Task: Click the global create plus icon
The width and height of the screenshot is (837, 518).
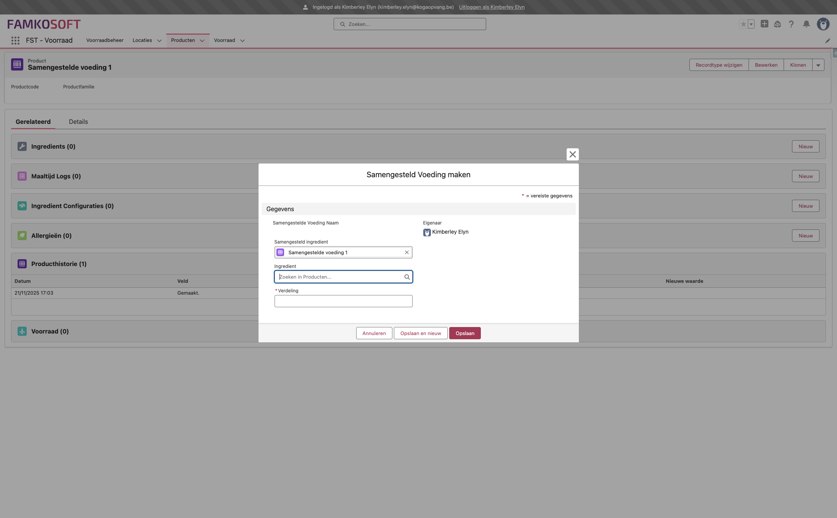Action: 764,24
